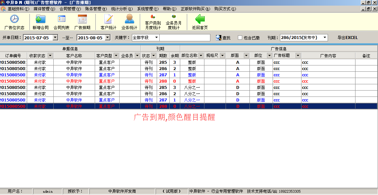Viewport: 378px width, 195px height.
Task: Open the 广告位状态 clock icon
Action: pyautogui.click(x=14, y=19)
